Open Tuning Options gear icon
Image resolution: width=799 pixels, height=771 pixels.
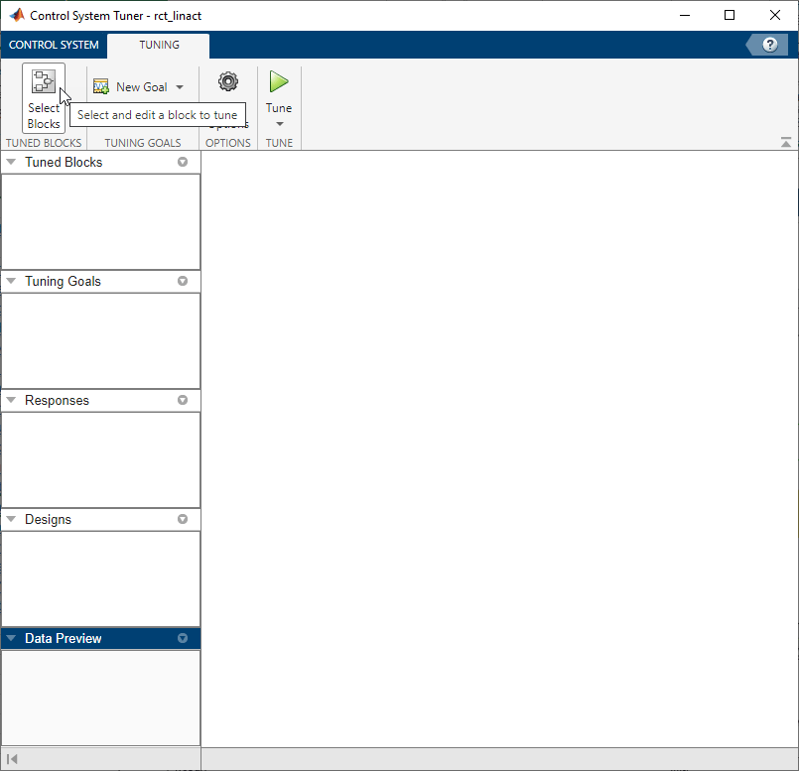point(227,81)
